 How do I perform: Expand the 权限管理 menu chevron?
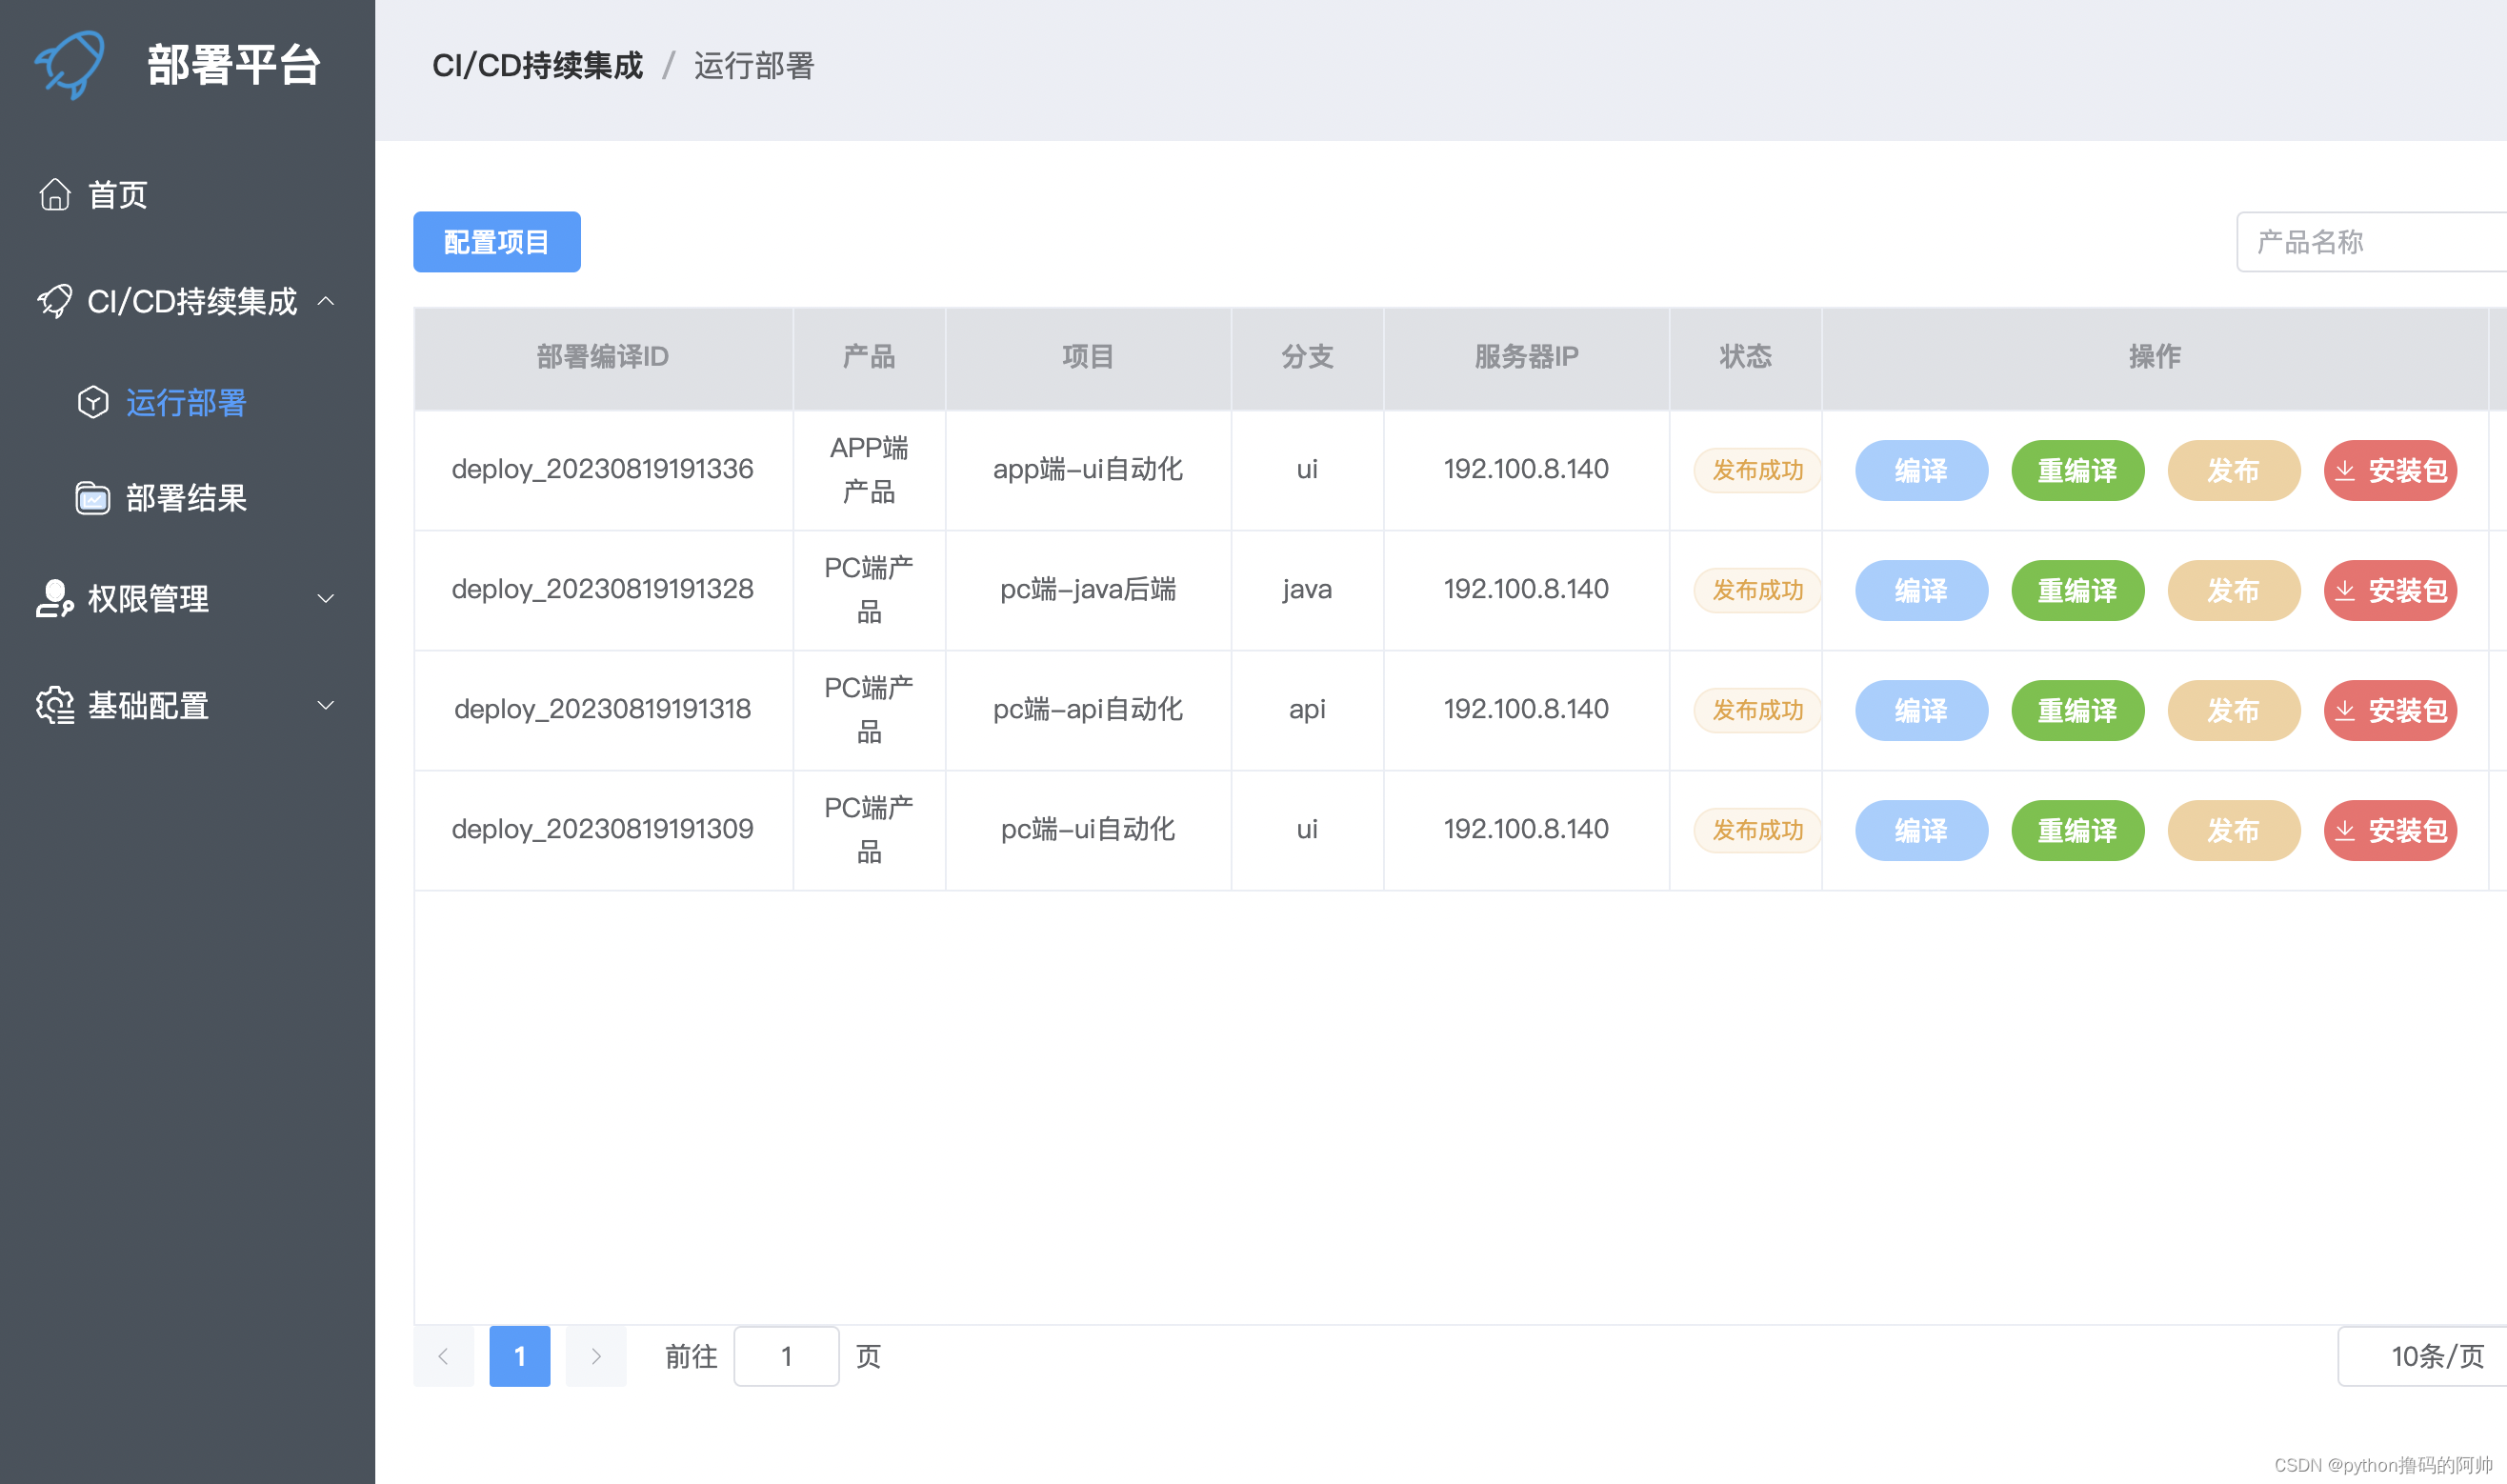(x=326, y=598)
